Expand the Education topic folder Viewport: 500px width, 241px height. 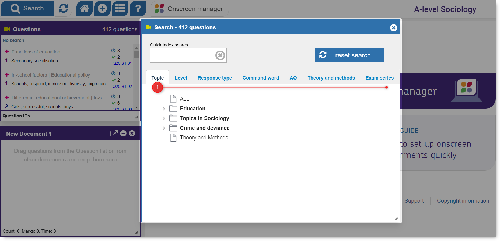(x=164, y=109)
